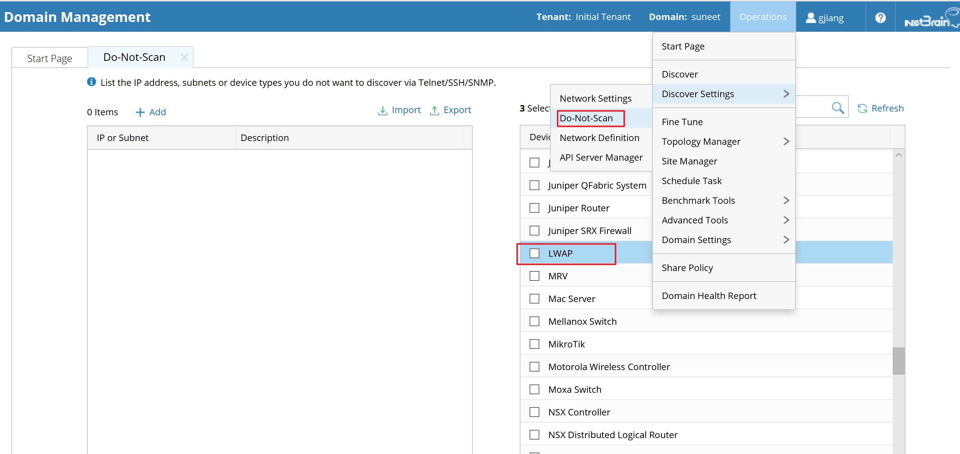
Task: Click the Export icon
Action: click(x=435, y=110)
